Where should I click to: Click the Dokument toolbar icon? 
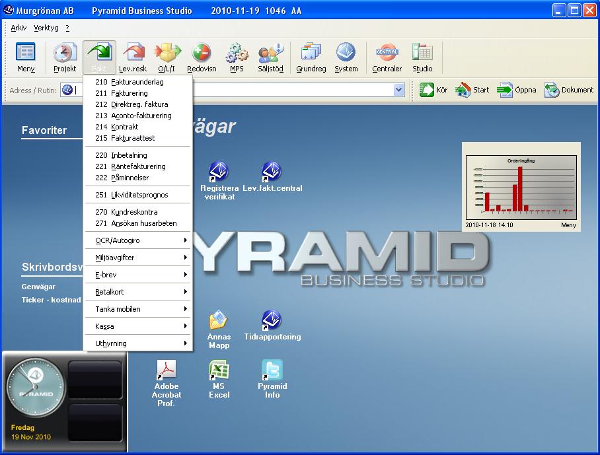(x=569, y=90)
